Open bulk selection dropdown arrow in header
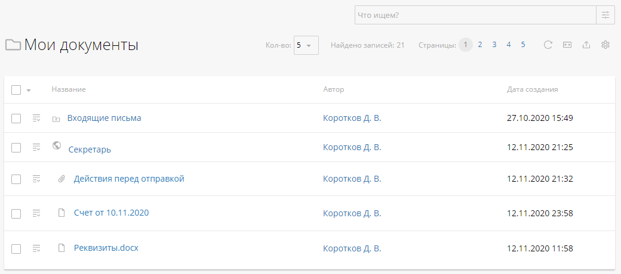The width and height of the screenshot is (621, 274). click(x=29, y=91)
